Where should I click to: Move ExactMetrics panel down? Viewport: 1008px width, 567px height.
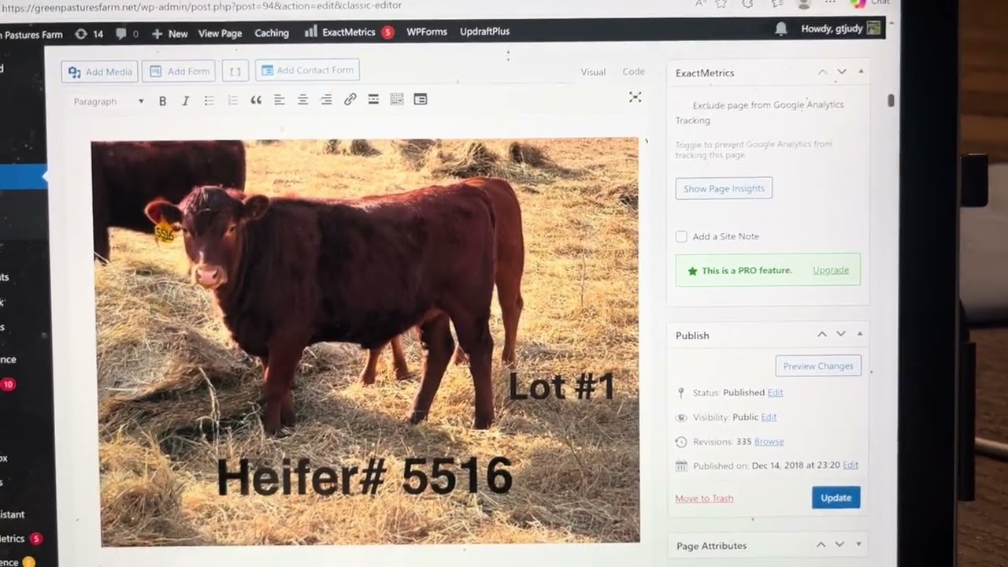click(841, 72)
